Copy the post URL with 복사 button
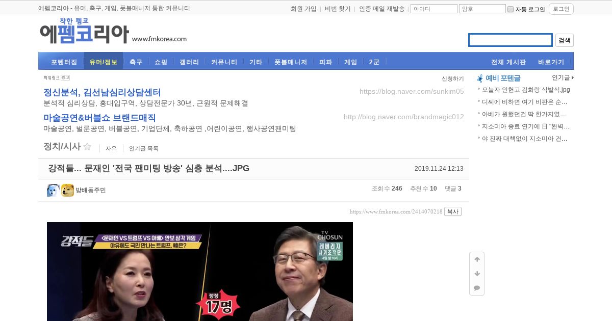612x321 pixels. coord(453,211)
